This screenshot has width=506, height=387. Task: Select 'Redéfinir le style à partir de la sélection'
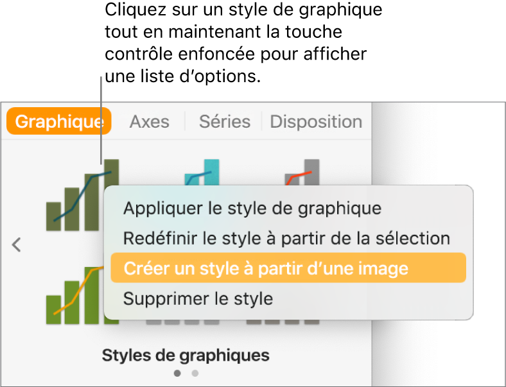point(286,238)
